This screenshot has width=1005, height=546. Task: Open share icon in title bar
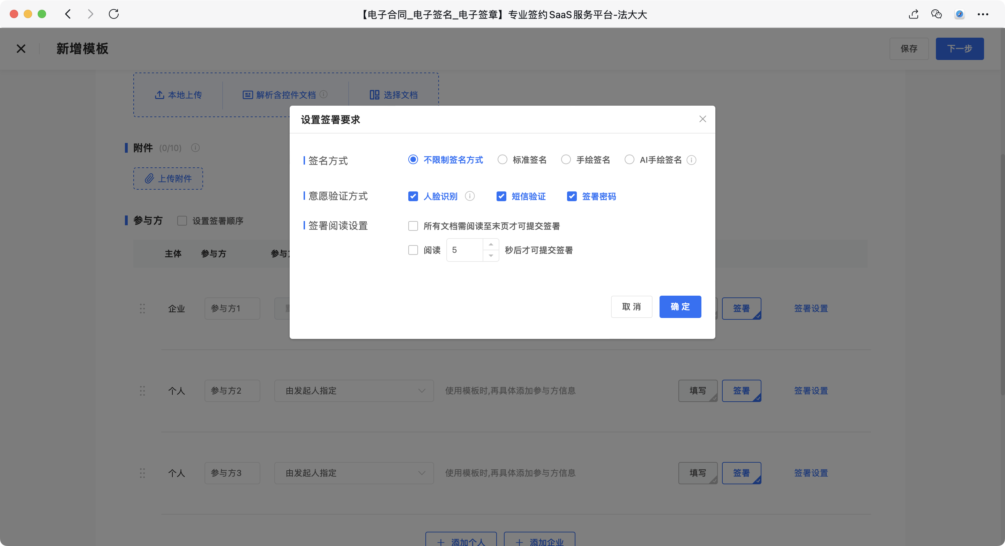click(x=913, y=14)
